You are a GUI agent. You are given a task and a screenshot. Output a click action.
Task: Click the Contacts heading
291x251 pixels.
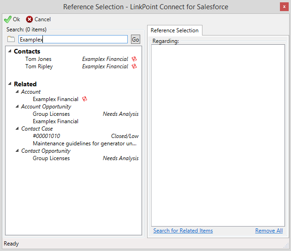(x=27, y=51)
